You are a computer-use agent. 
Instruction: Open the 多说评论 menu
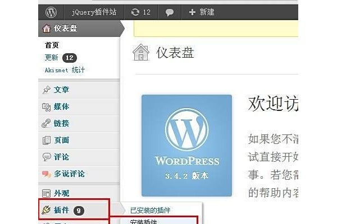tap(69, 174)
